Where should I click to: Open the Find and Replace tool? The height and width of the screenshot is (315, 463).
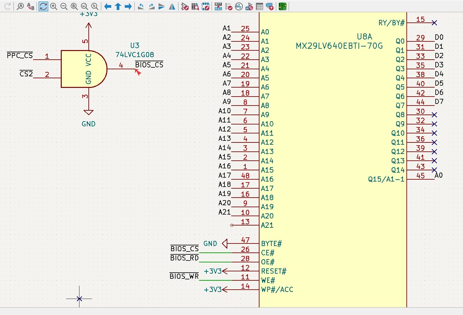click(31, 6)
